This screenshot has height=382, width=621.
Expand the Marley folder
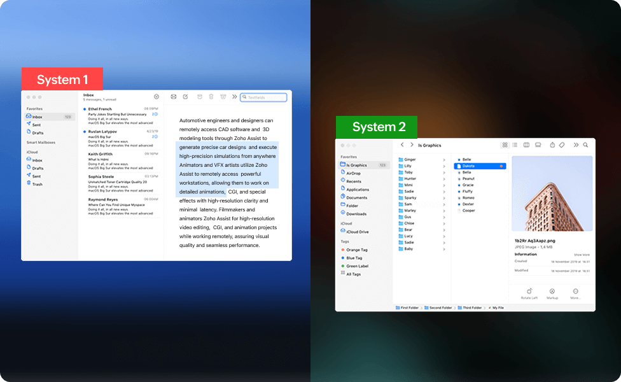pyautogui.click(x=445, y=210)
